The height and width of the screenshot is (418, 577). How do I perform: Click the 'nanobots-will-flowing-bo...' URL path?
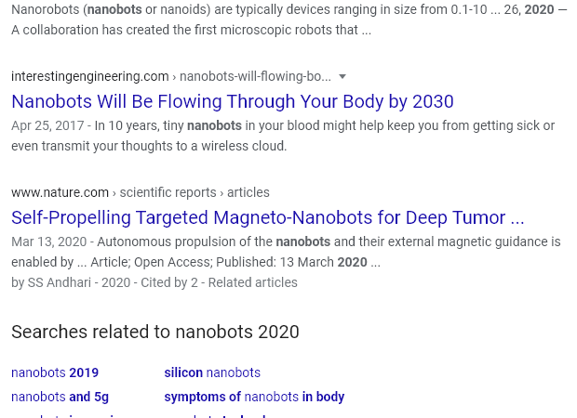coord(255,76)
